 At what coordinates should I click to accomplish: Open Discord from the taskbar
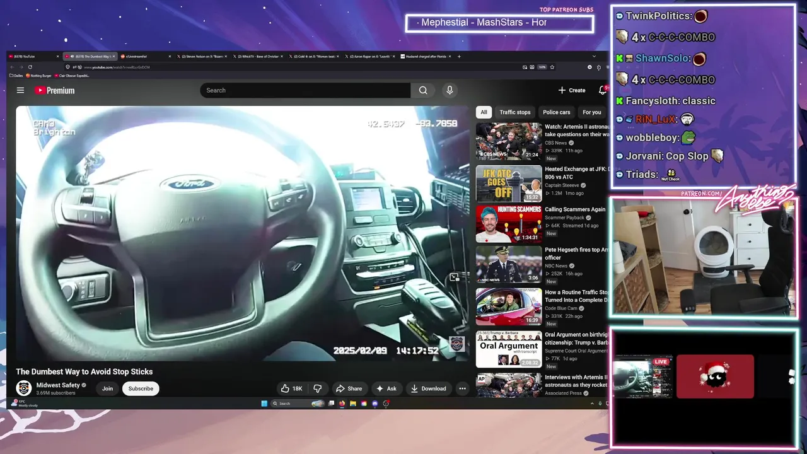coord(375,404)
